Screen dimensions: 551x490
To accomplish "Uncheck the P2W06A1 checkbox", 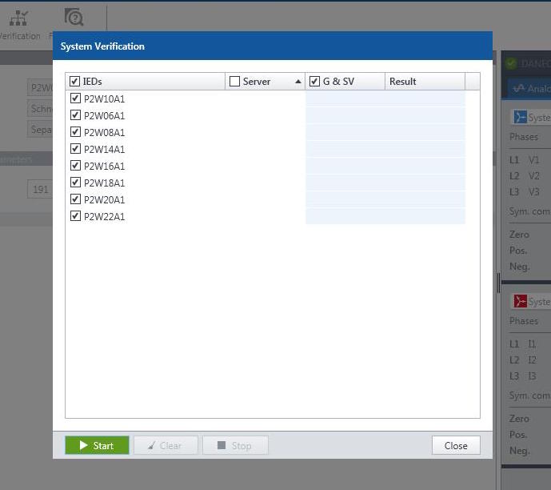I will click(75, 115).
